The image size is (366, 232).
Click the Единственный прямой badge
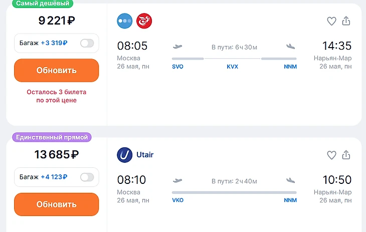[x=52, y=137]
